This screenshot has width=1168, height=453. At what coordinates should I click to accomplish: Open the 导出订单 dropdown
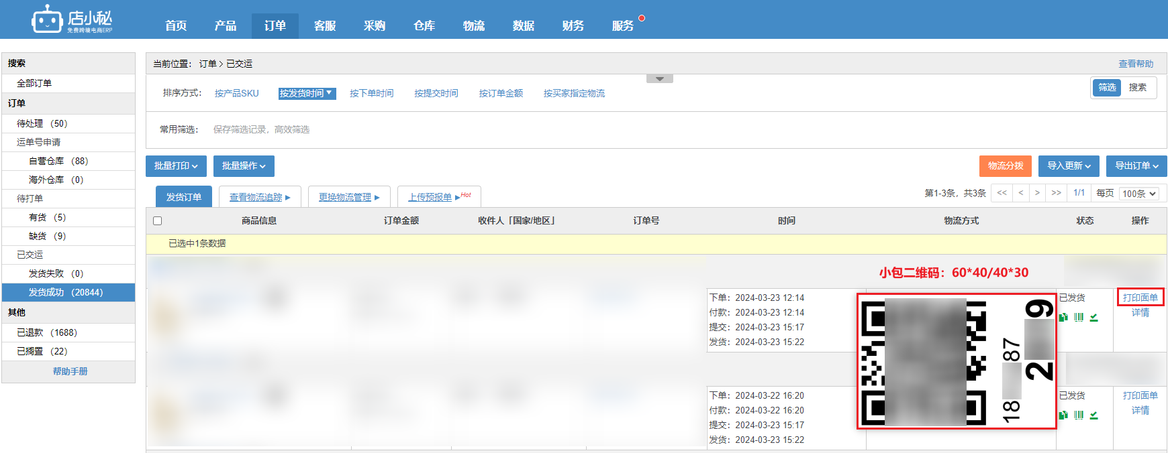point(1136,166)
